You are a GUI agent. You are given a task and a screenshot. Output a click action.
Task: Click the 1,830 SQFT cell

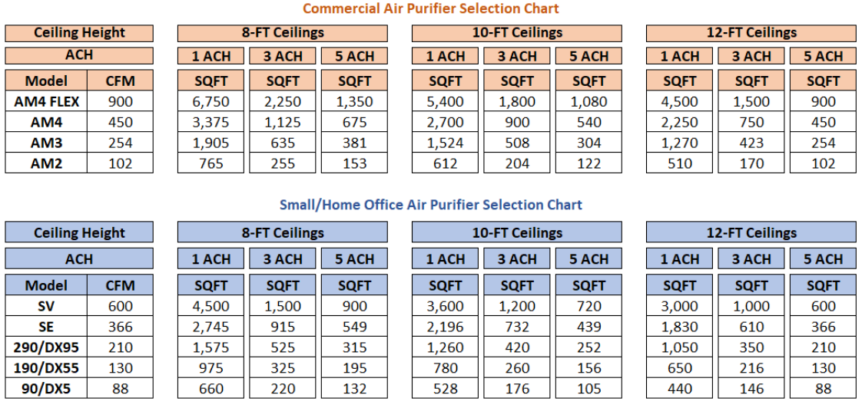pos(680,327)
